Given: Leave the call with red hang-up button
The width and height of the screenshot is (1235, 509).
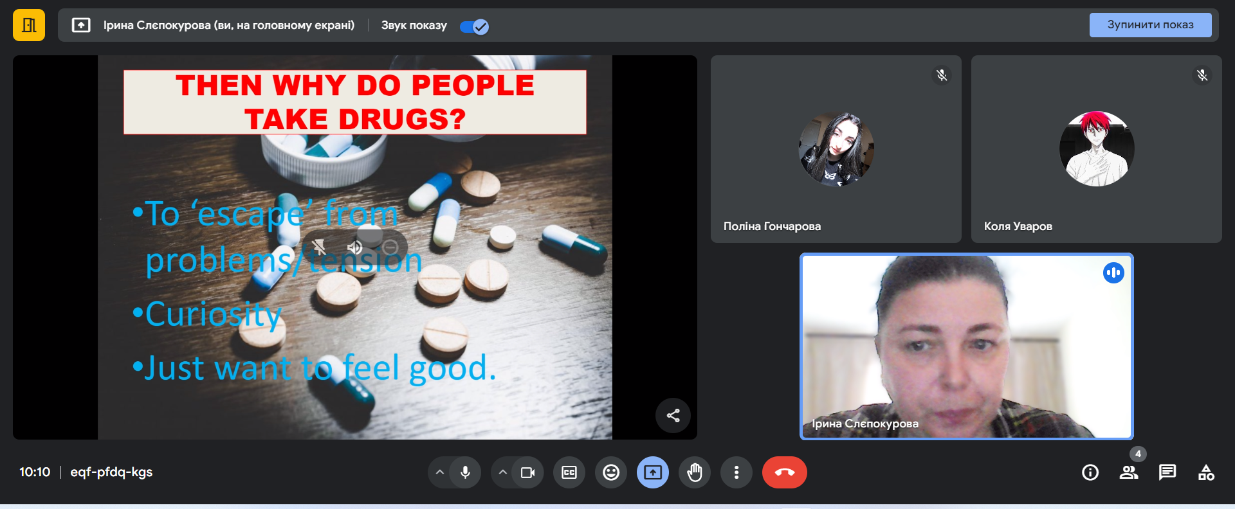Looking at the screenshot, I should pos(784,472).
